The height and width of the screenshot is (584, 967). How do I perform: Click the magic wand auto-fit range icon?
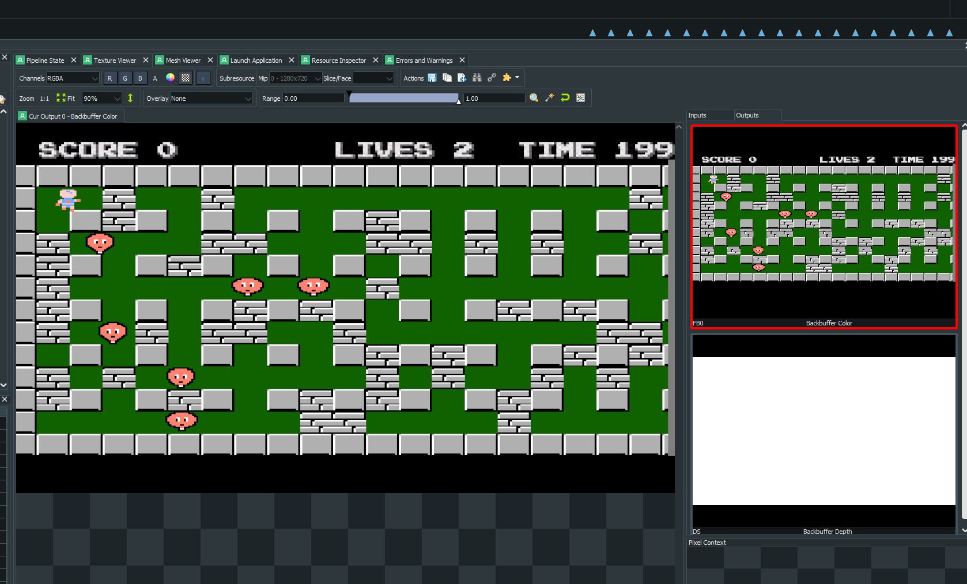point(550,98)
